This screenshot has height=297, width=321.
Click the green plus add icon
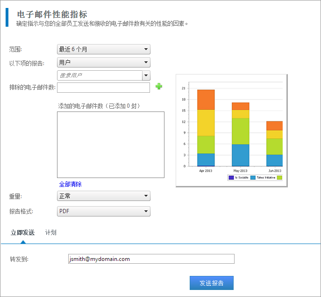[x=159, y=86]
